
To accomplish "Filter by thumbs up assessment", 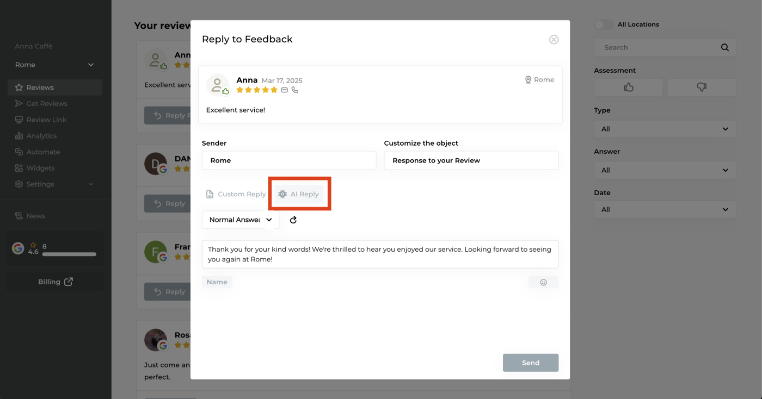I will coord(628,88).
